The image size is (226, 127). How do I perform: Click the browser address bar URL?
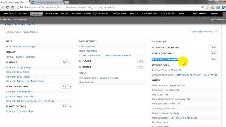pyautogui.click(x=67, y=7)
